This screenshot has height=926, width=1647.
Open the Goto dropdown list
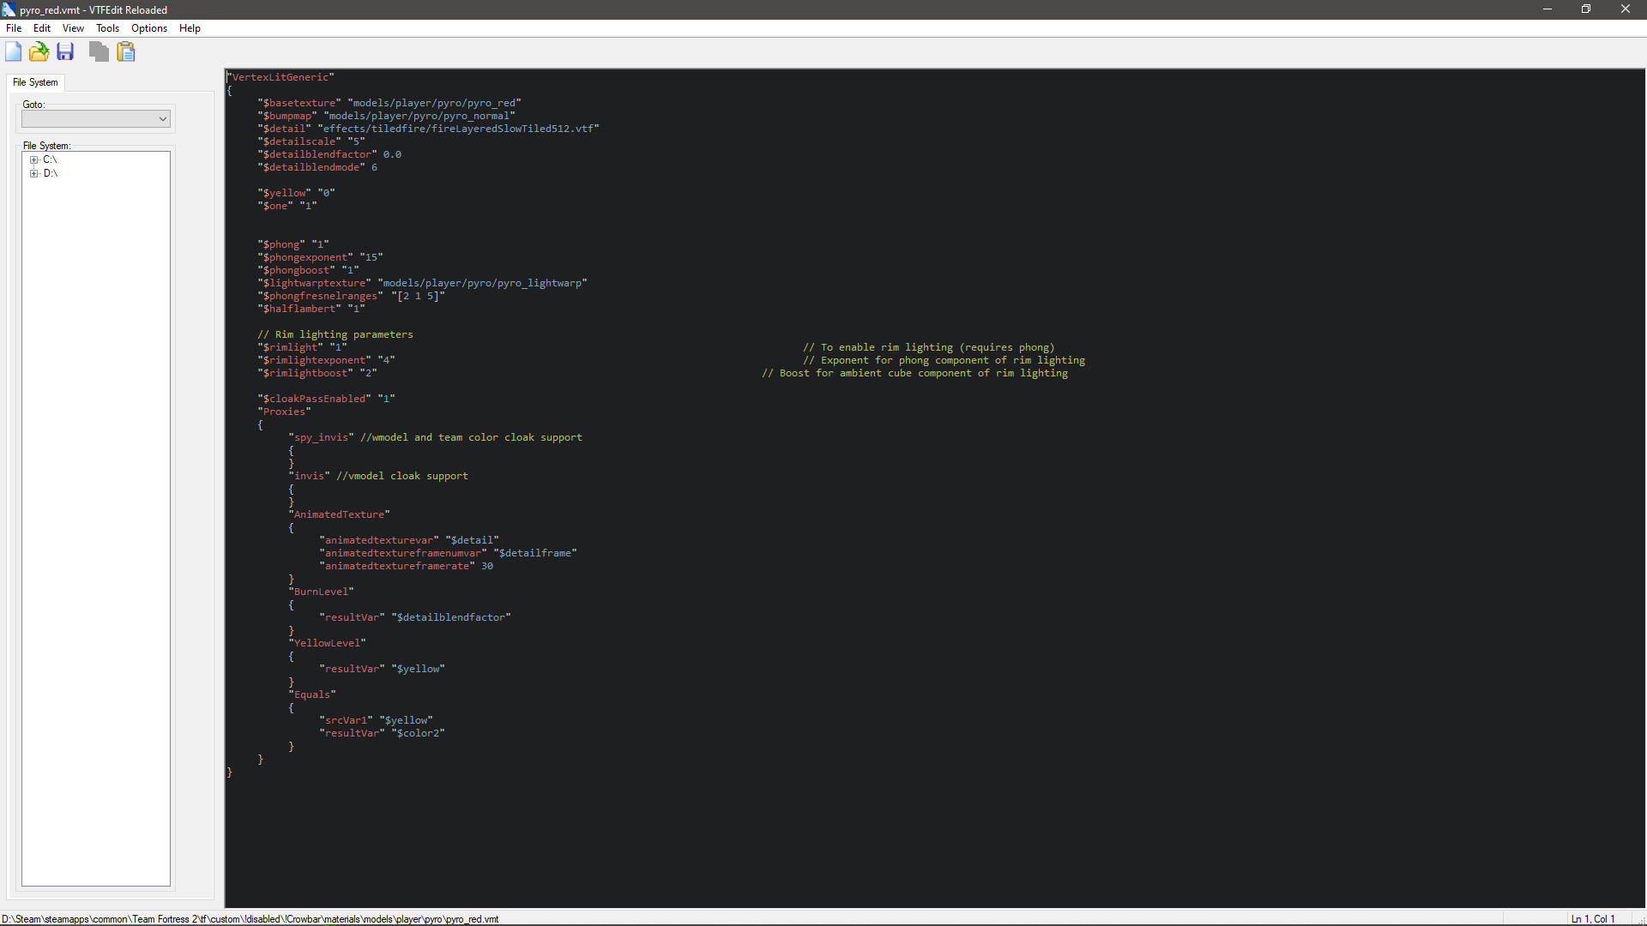pos(162,118)
